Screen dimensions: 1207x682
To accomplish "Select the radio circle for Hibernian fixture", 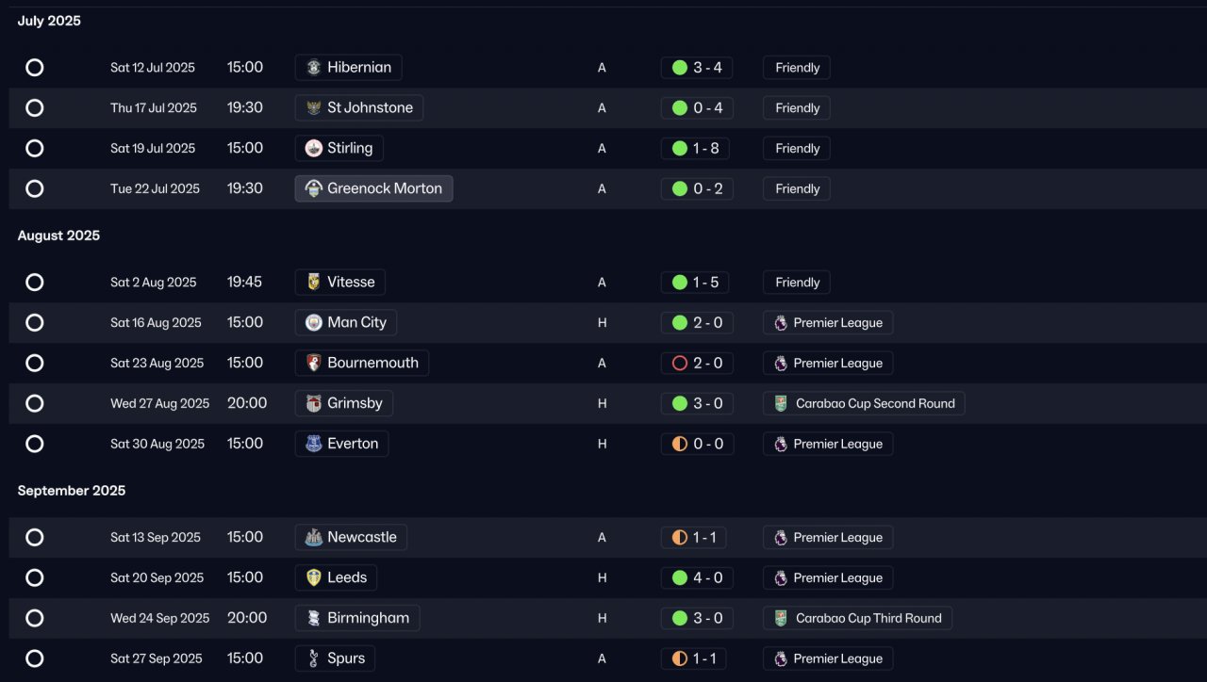I will pyautogui.click(x=35, y=68).
